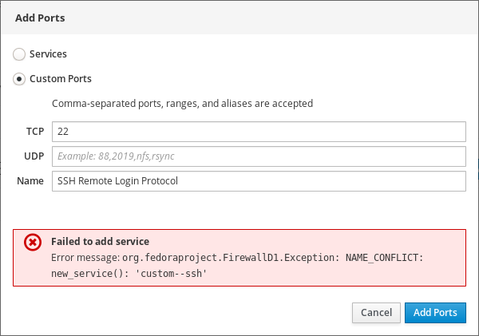Click the value 22 in TCP field
The width and height of the screenshot is (479, 336).
[63, 131]
